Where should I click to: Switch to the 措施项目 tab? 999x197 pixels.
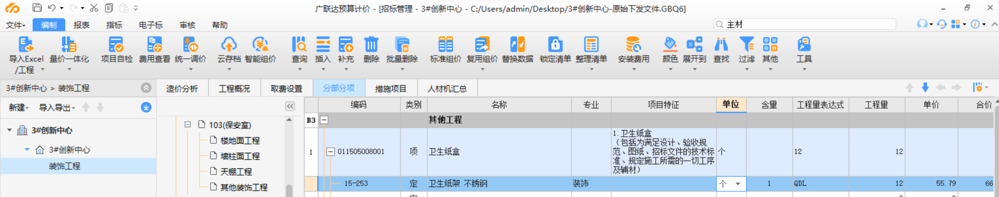391,88
